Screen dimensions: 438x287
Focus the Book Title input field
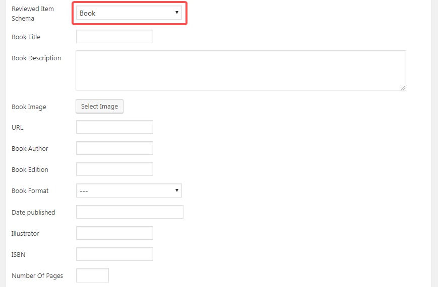[x=114, y=37]
